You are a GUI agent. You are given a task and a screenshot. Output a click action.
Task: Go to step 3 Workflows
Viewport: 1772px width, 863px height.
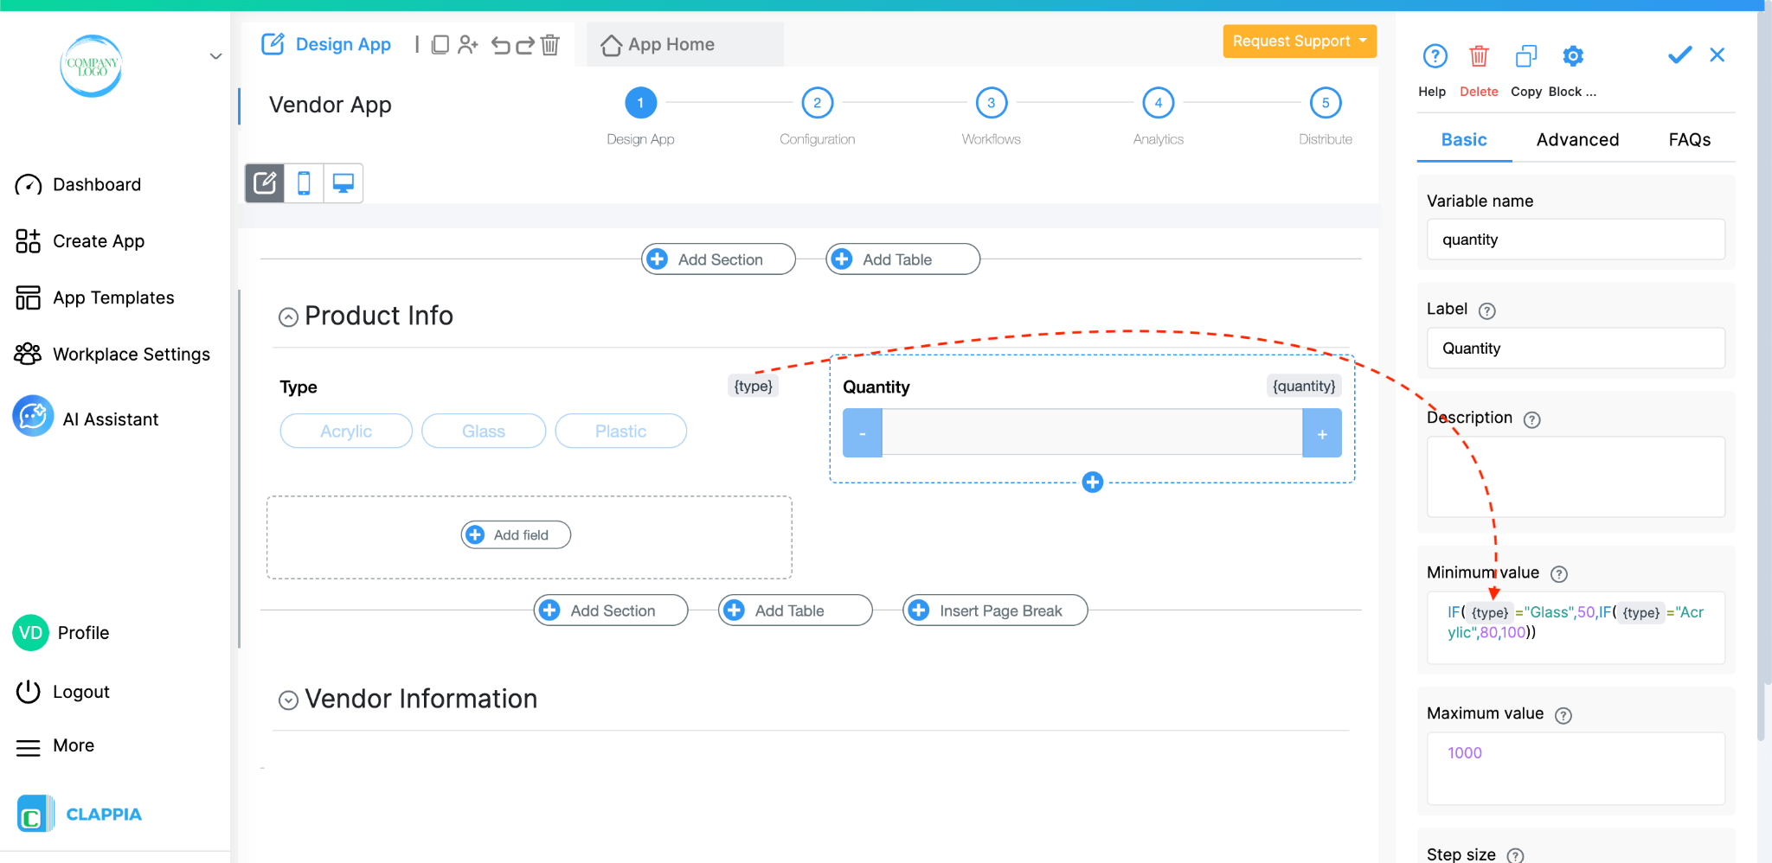(991, 103)
